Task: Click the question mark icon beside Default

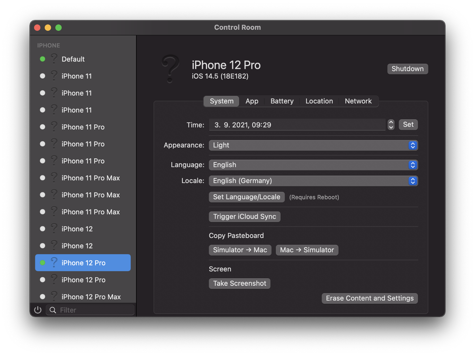Action: point(54,59)
